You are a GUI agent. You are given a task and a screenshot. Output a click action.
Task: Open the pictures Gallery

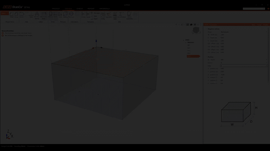(65, 15)
